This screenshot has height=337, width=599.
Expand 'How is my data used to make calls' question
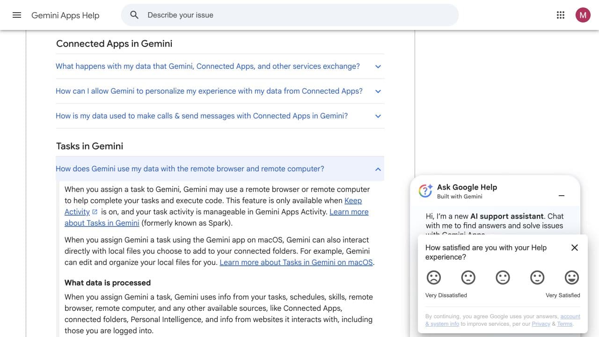click(220, 116)
